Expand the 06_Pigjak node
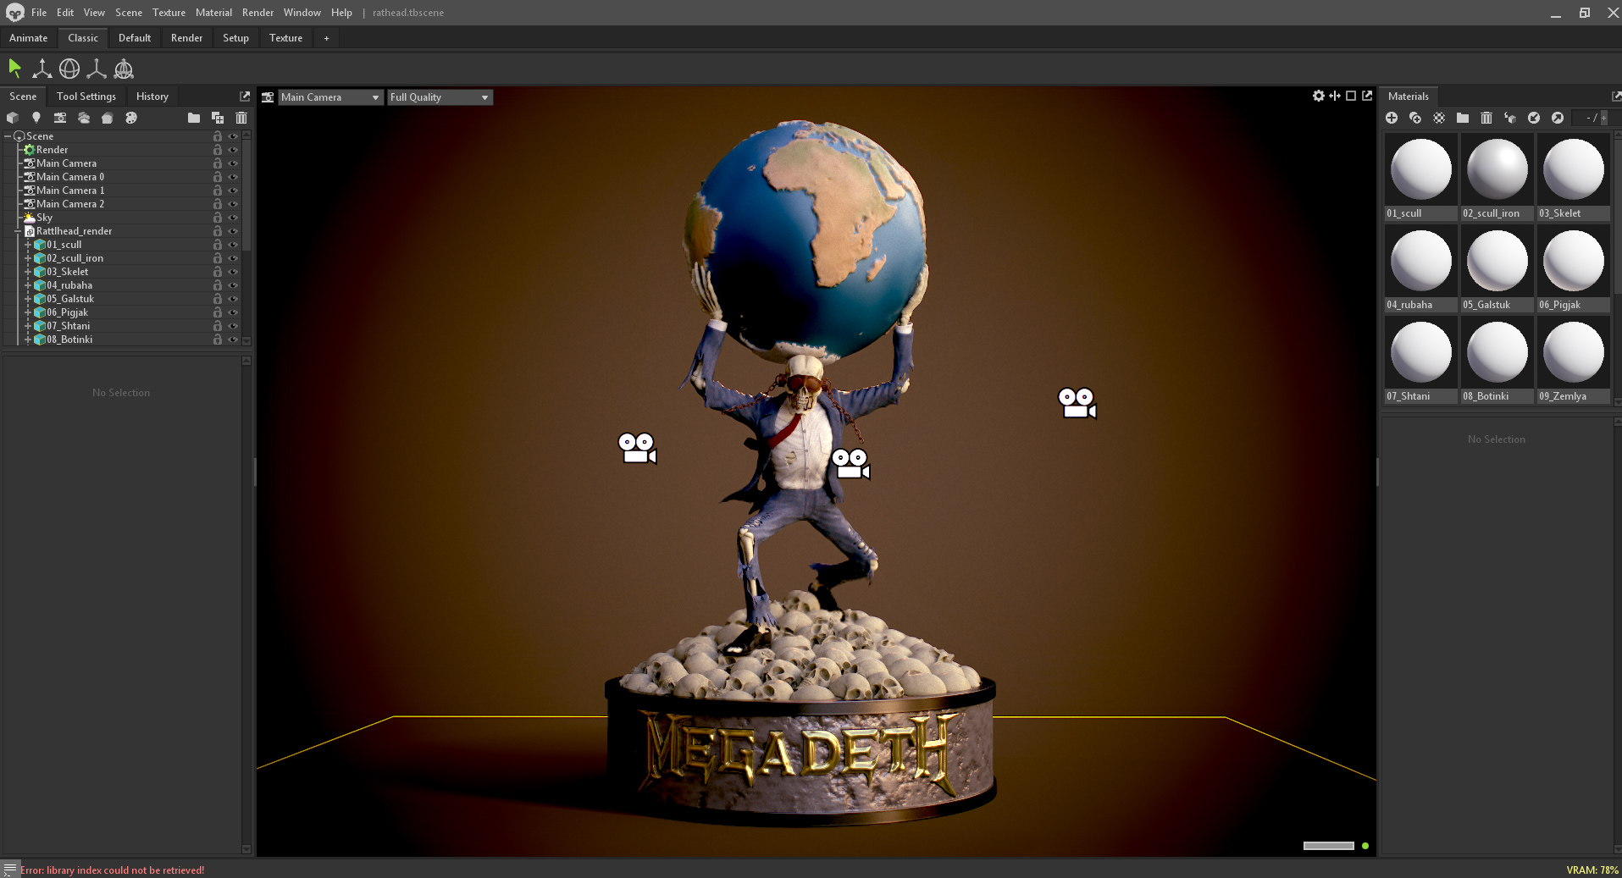The height and width of the screenshot is (878, 1622). (28, 312)
